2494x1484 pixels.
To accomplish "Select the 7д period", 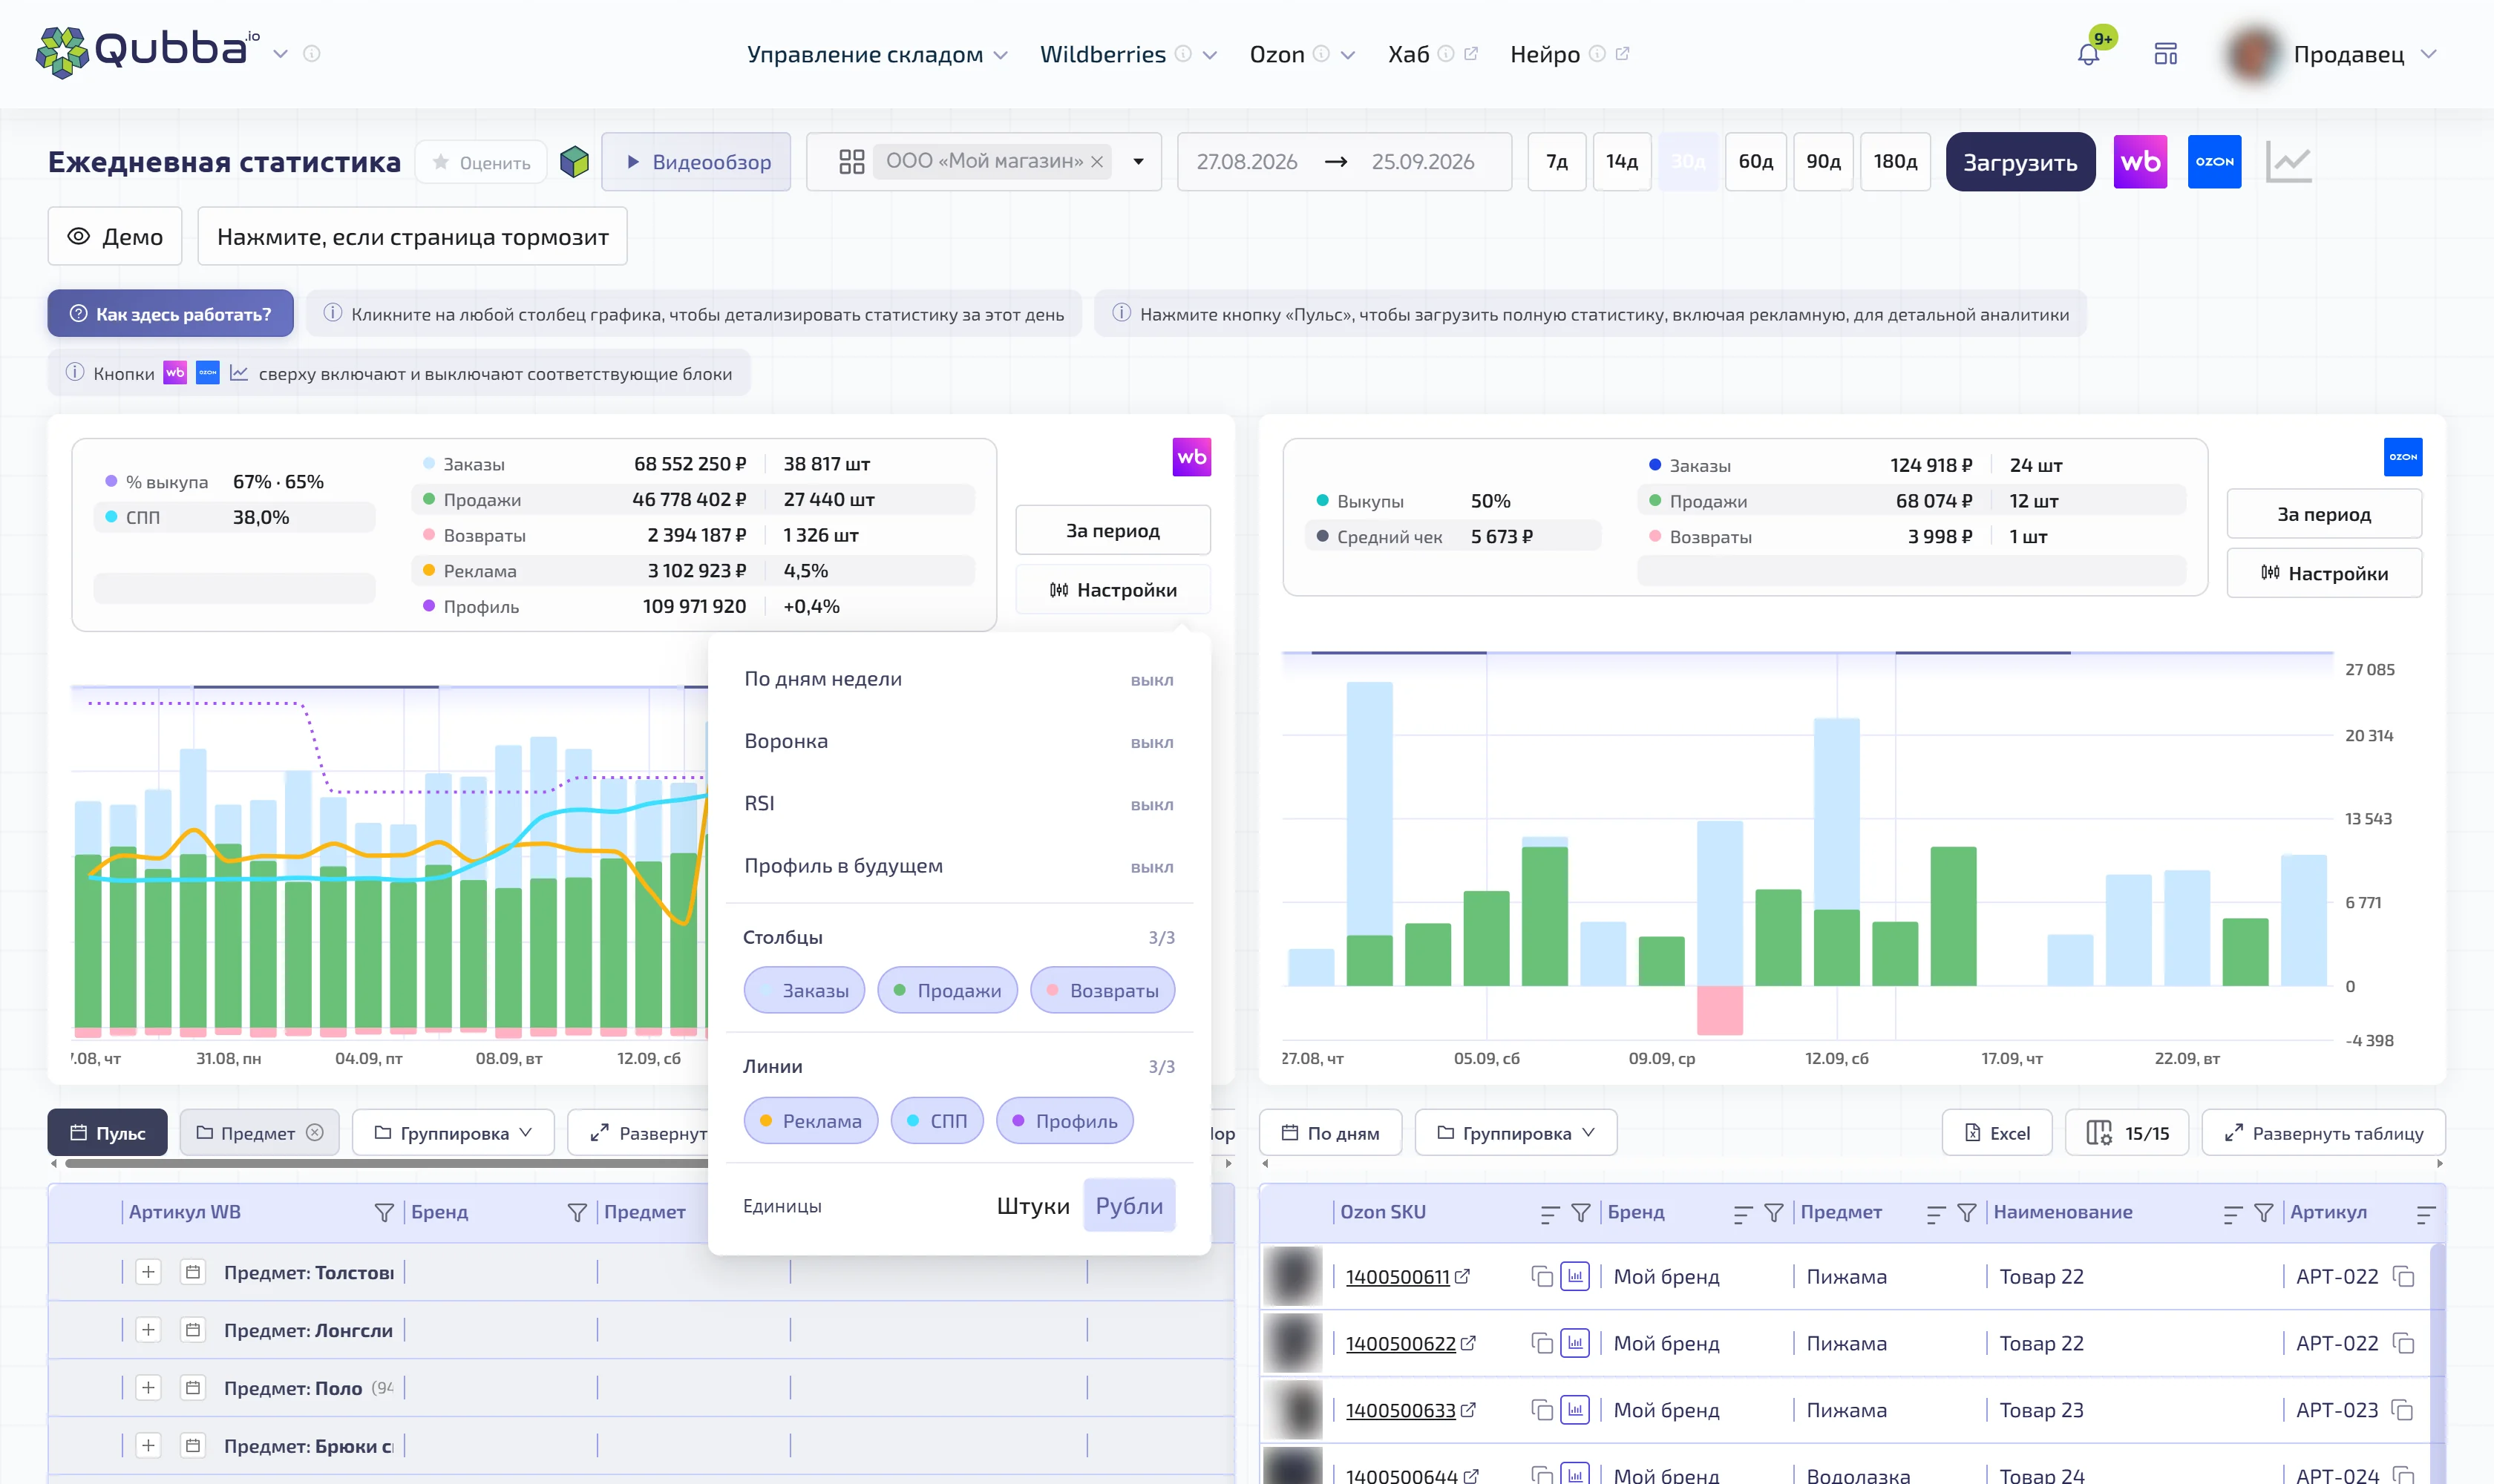I will point(1557,161).
